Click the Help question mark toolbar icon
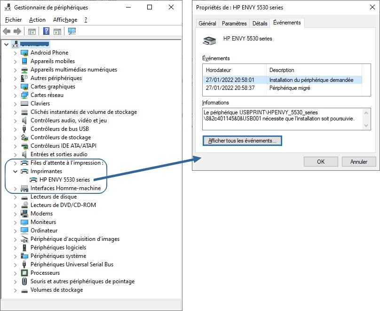Viewport: 380px width, 311px height. pyautogui.click(x=46, y=31)
